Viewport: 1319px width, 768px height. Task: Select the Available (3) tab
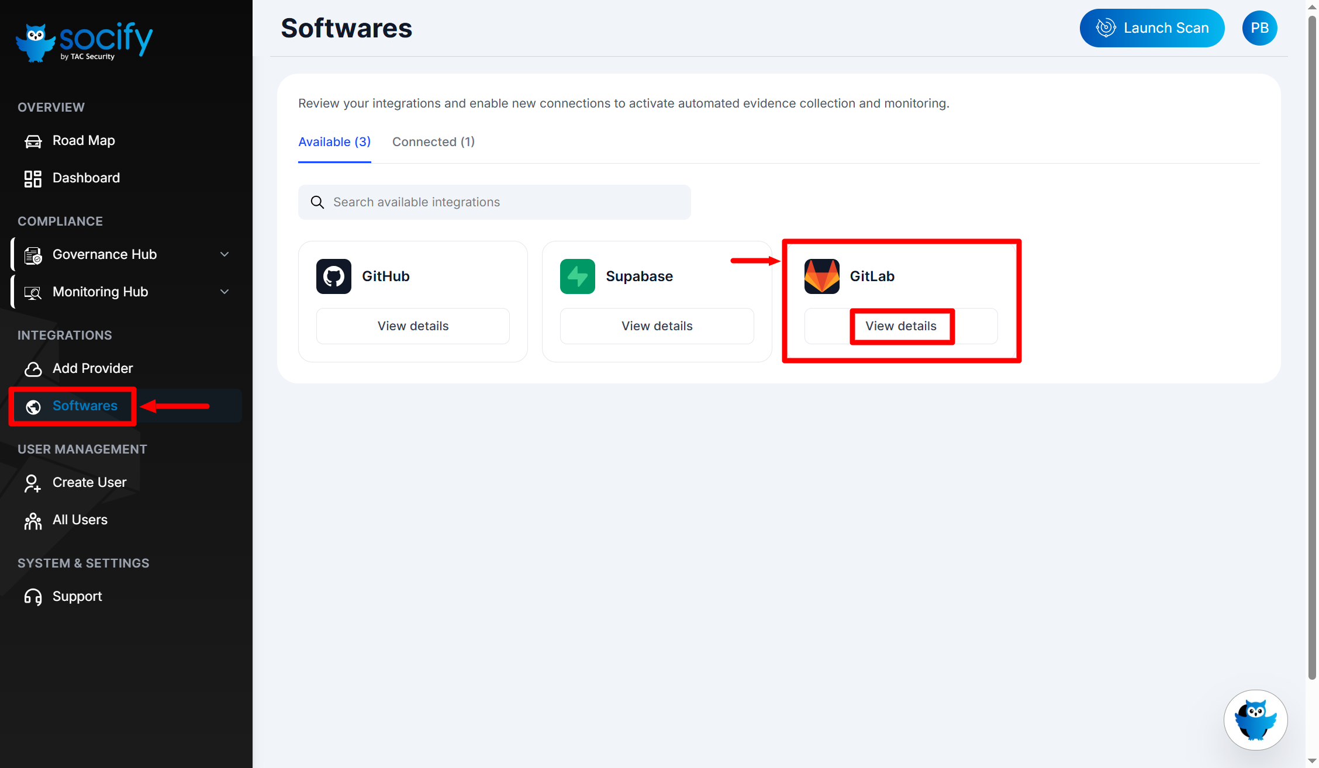pyautogui.click(x=334, y=142)
